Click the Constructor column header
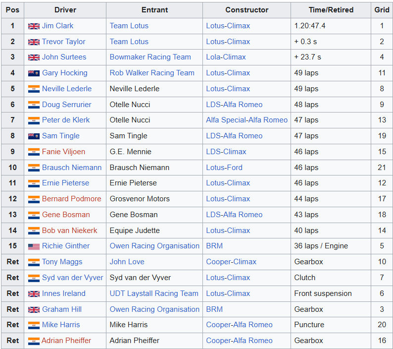This screenshot has width=393, height=349. click(247, 10)
